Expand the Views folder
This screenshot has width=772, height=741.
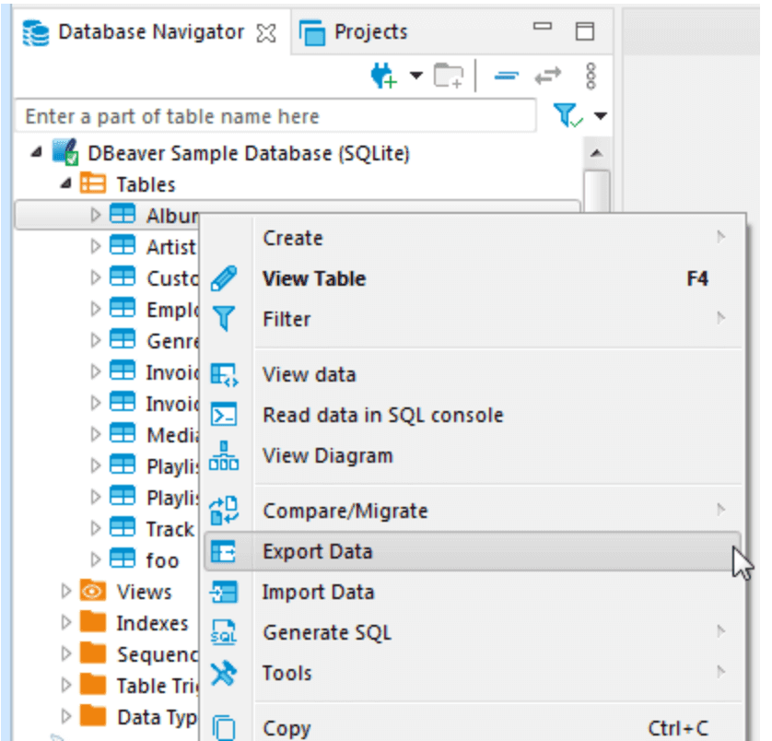(65, 591)
